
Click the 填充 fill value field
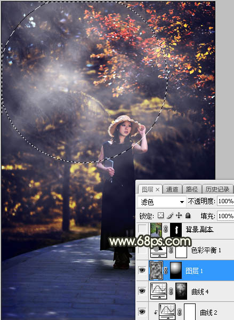(225, 216)
